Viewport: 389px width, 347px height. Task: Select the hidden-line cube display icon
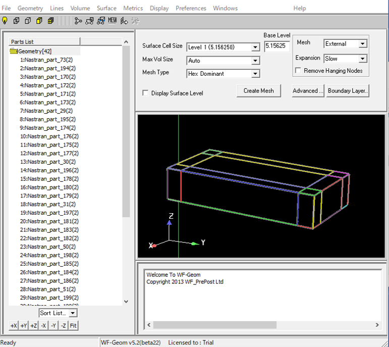coord(28,21)
